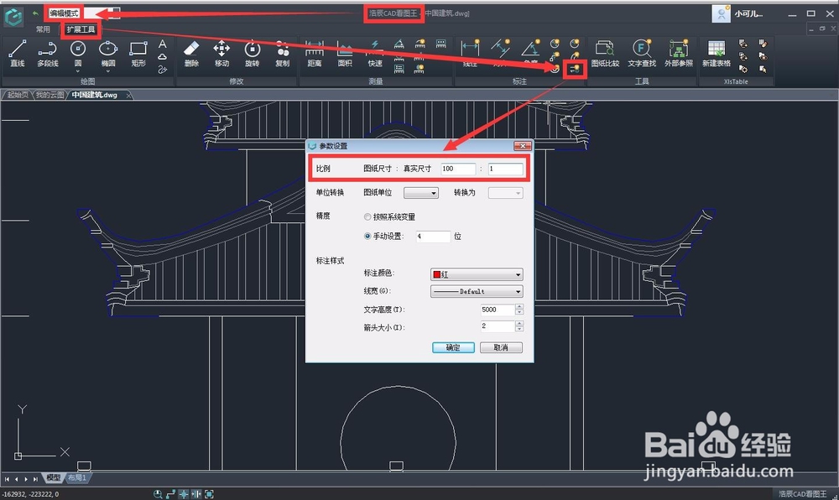Open the 外部参照 external reference tool

(679, 54)
